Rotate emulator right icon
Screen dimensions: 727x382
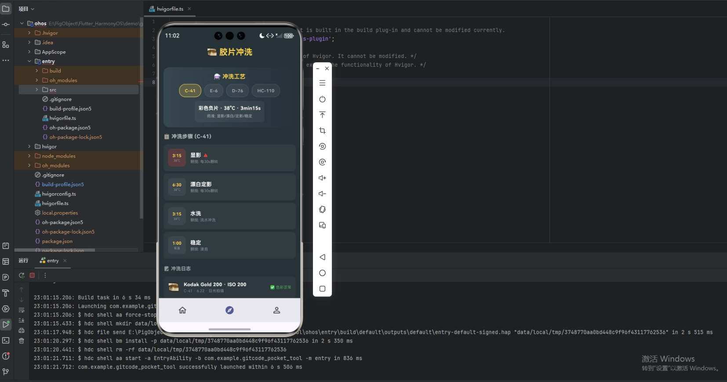[x=322, y=162]
